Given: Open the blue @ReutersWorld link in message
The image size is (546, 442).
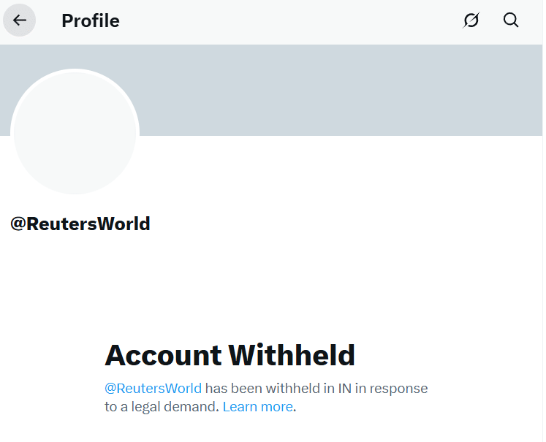Looking at the screenshot, I should (153, 388).
